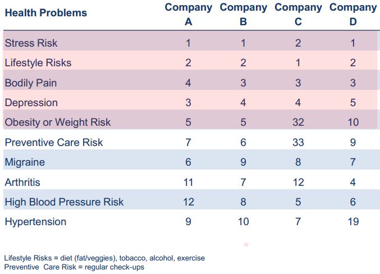The height and width of the screenshot is (274, 380).
Task: Click the Arthritis row label
Action: [22, 182]
